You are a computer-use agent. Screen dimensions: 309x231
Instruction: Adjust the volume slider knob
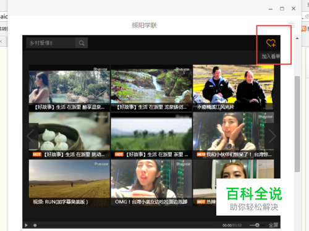[257, 225]
